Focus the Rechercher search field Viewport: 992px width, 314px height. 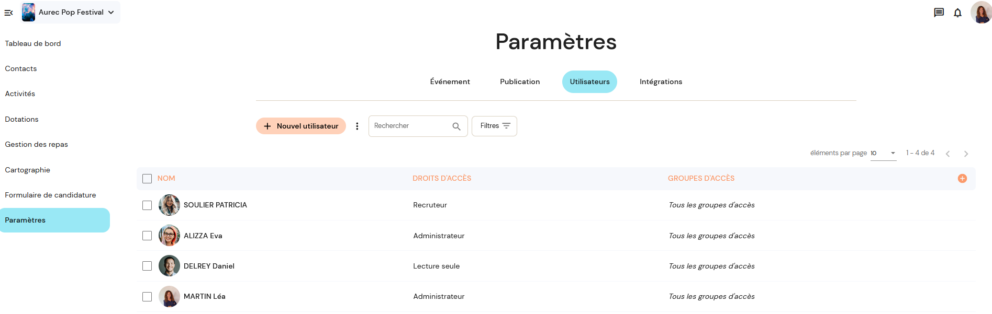(411, 126)
